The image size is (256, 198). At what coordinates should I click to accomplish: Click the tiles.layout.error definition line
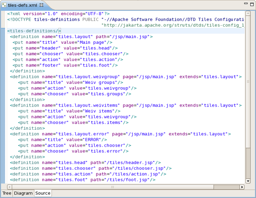[x=120, y=134]
